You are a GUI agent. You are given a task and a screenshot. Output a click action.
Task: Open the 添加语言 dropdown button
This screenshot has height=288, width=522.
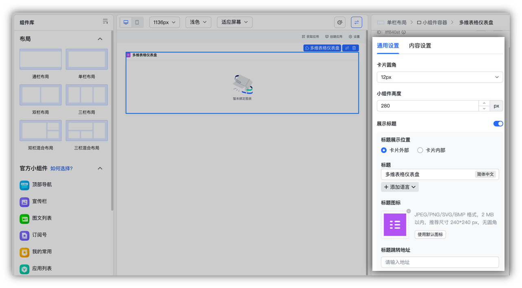(x=400, y=187)
